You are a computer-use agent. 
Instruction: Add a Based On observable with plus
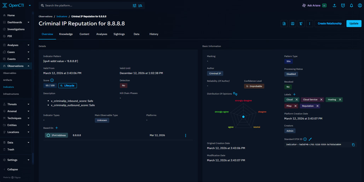tap(57, 128)
